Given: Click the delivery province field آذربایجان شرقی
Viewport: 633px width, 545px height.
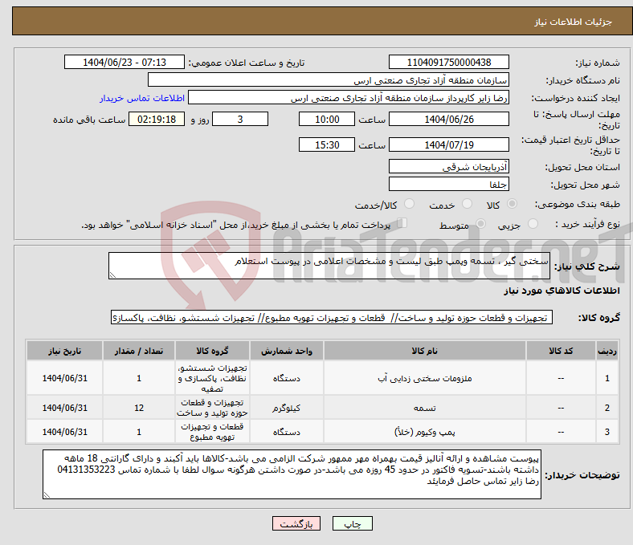Looking at the screenshot, I should [x=449, y=166].
